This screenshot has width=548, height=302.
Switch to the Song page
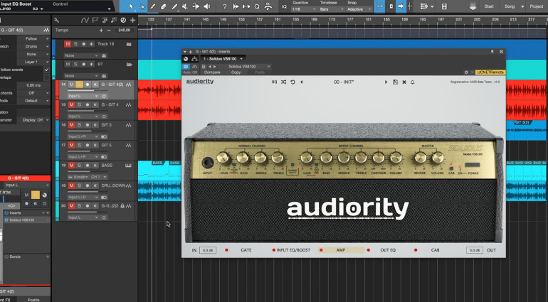pyautogui.click(x=510, y=6)
